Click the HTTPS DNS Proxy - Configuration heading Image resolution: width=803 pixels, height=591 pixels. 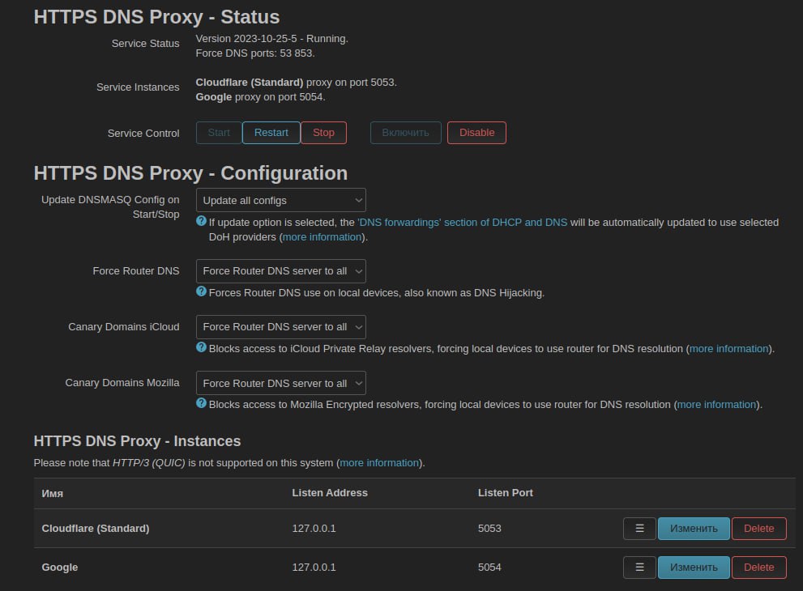(190, 173)
